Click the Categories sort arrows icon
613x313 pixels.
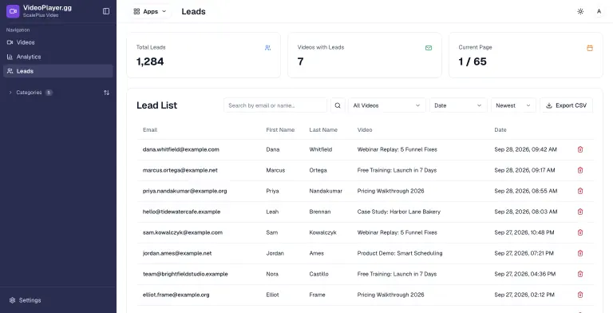coord(106,93)
